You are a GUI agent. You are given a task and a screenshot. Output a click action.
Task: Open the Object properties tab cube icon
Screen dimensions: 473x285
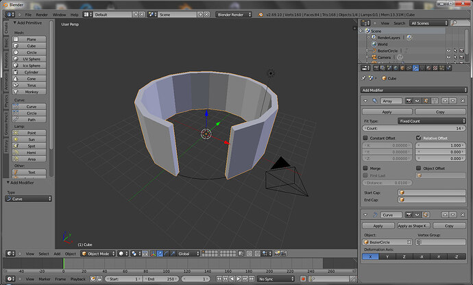tap(402, 68)
